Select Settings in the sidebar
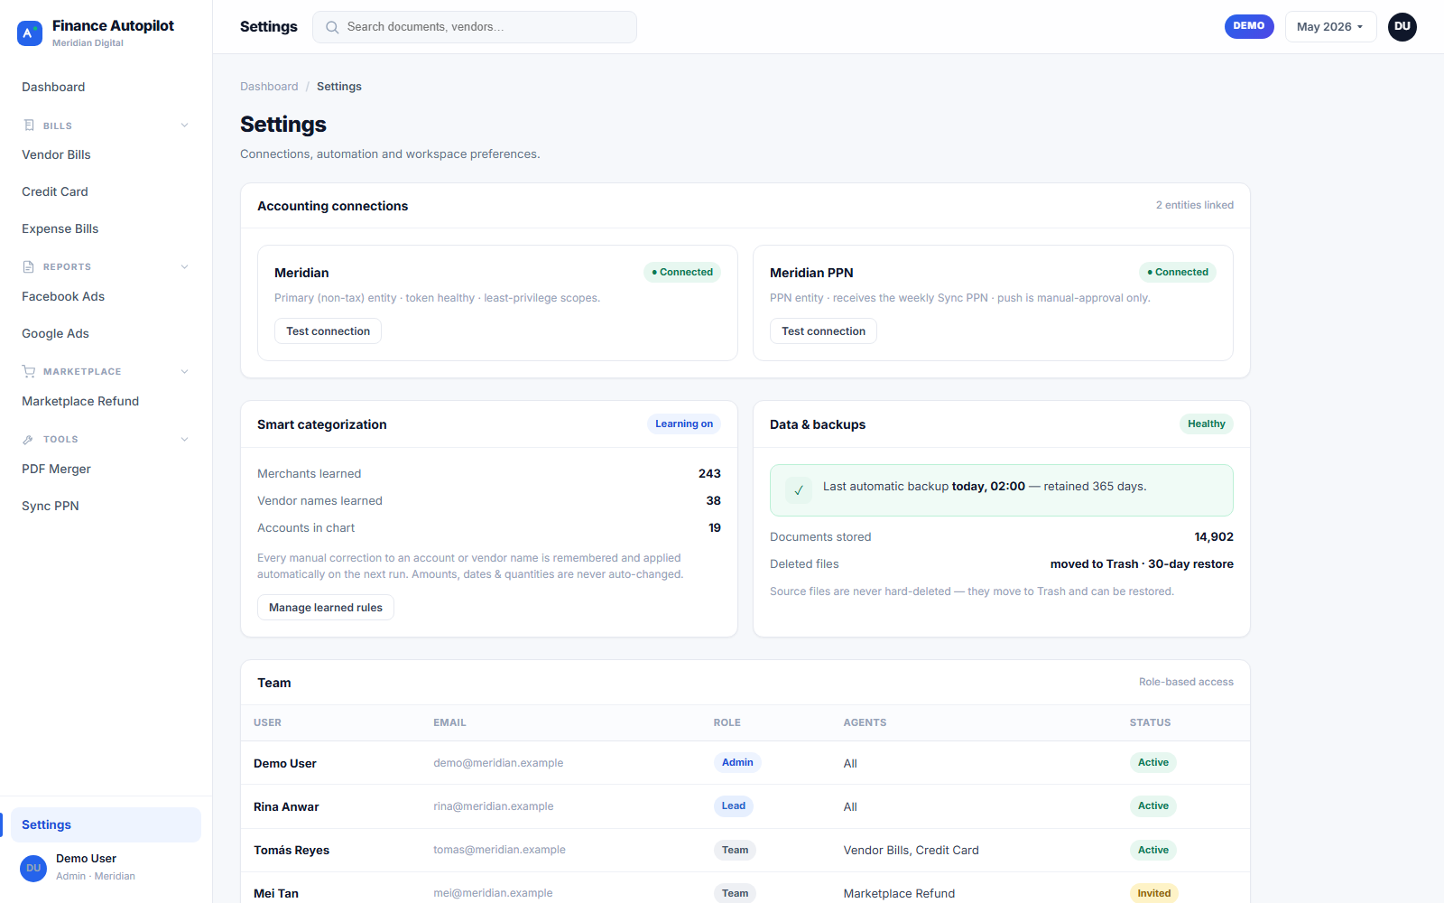The height and width of the screenshot is (903, 1444). click(106, 824)
